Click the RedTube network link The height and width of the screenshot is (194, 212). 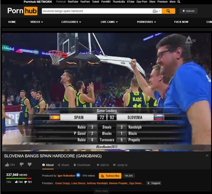(x=73, y=2)
